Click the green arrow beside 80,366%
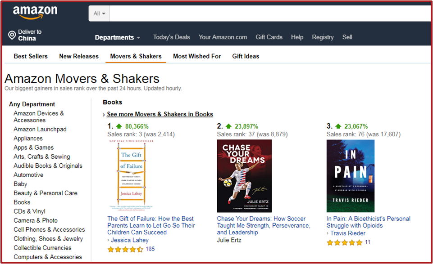 [x=119, y=126]
